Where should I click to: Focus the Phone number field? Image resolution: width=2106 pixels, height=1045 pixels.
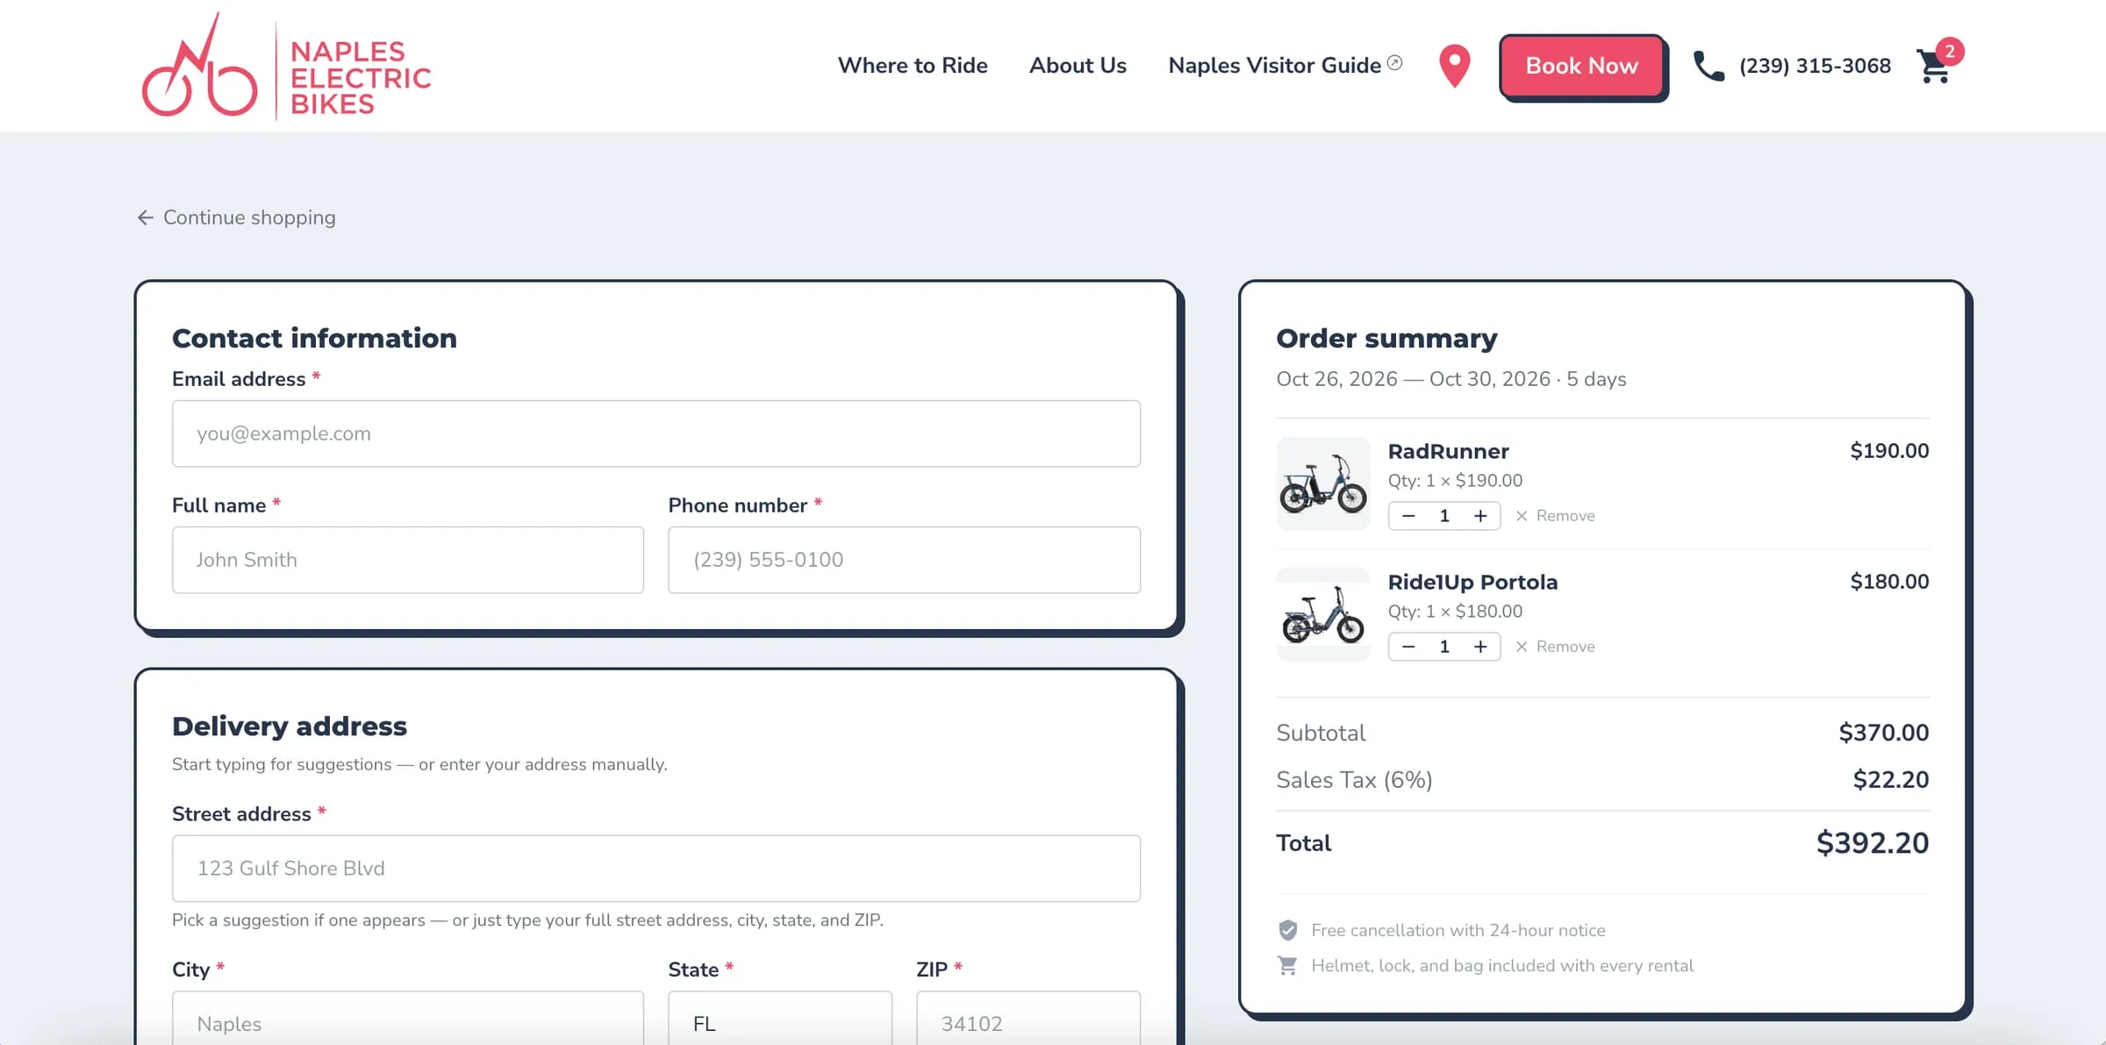[904, 560]
